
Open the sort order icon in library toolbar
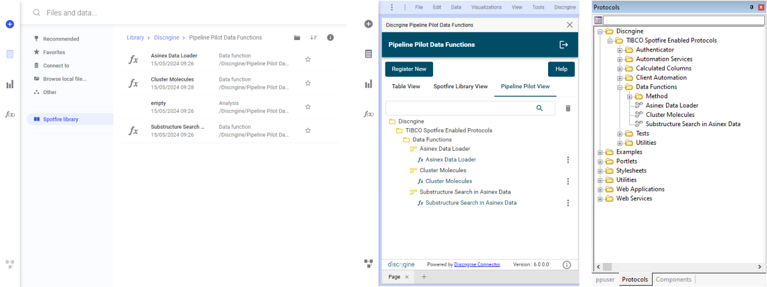pos(313,37)
